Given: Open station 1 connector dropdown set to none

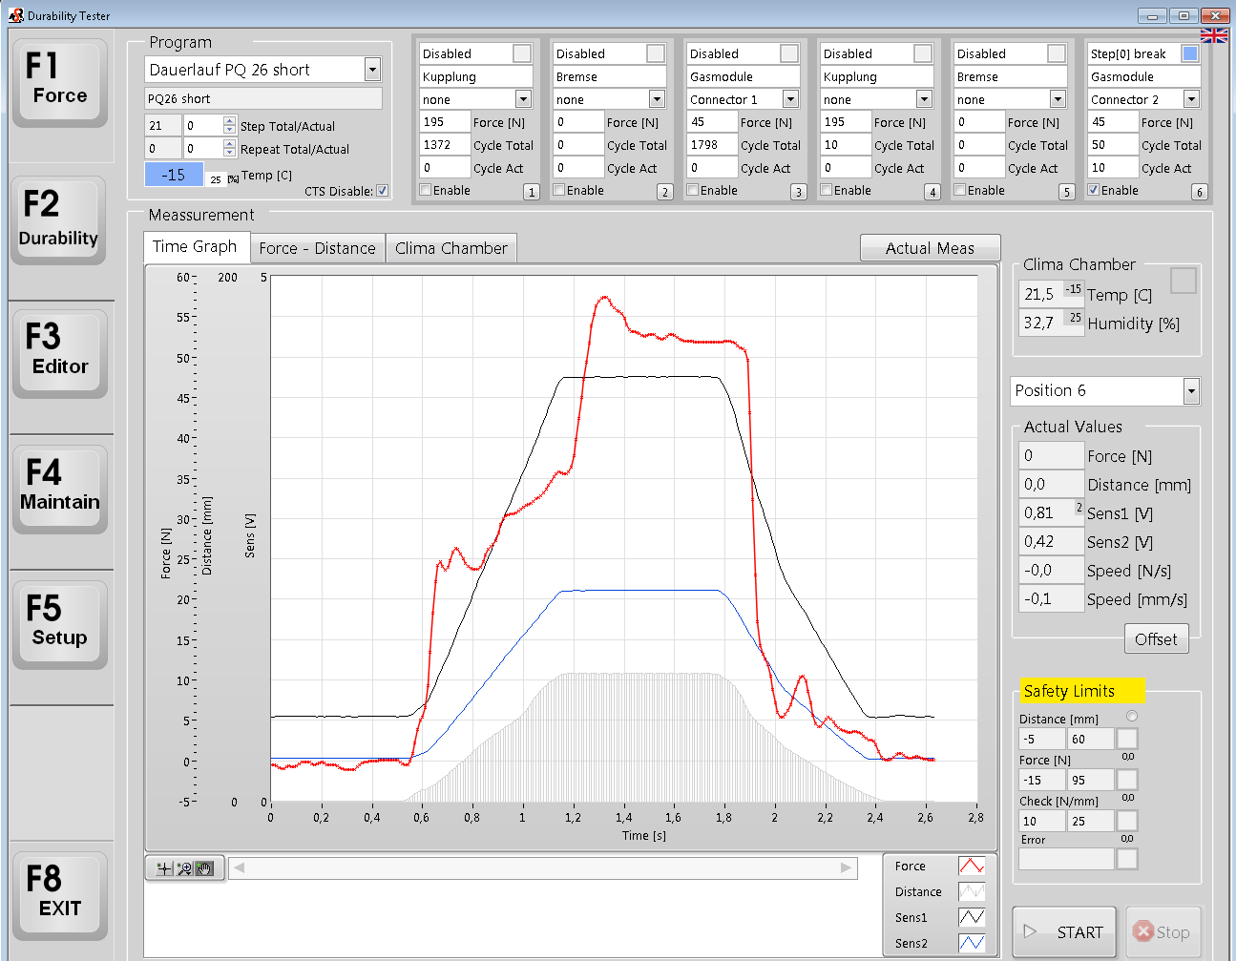Looking at the screenshot, I should pyautogui.click(x=523, y=99).
